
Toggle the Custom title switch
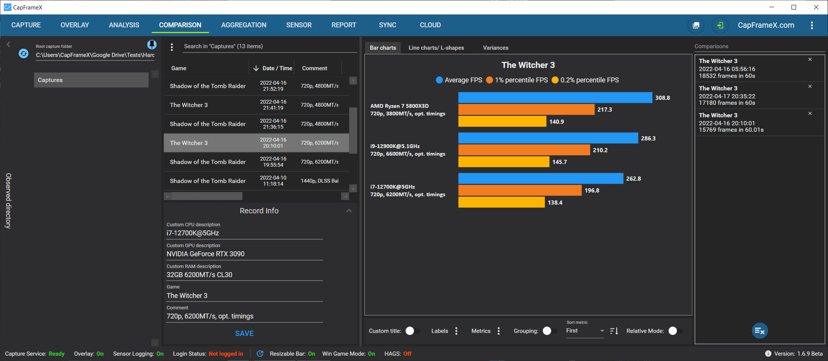[x=412, y=331]
